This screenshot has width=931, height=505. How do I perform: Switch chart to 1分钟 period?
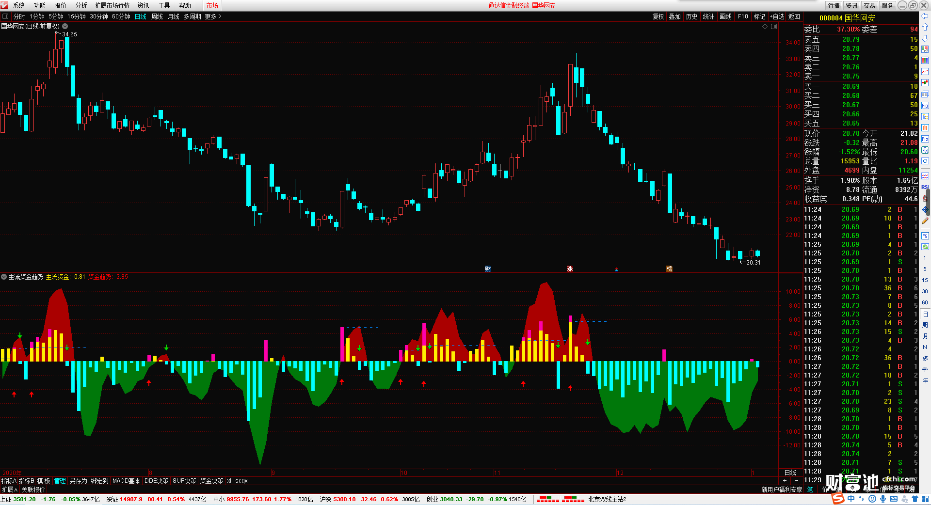(37, 16)
